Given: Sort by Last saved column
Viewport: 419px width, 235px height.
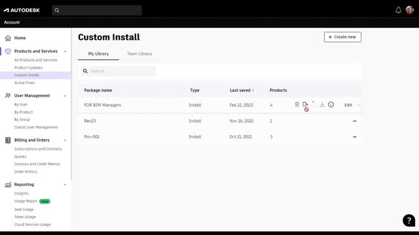Looking at the screenshot, I should pyautogui.click(x=242, y=90).
